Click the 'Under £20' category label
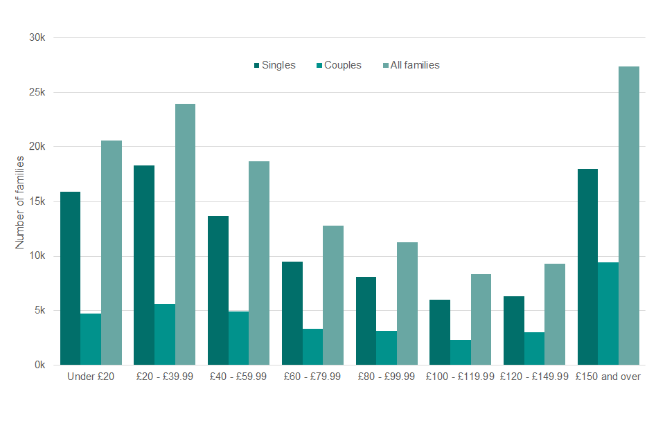 pos(91,377)
